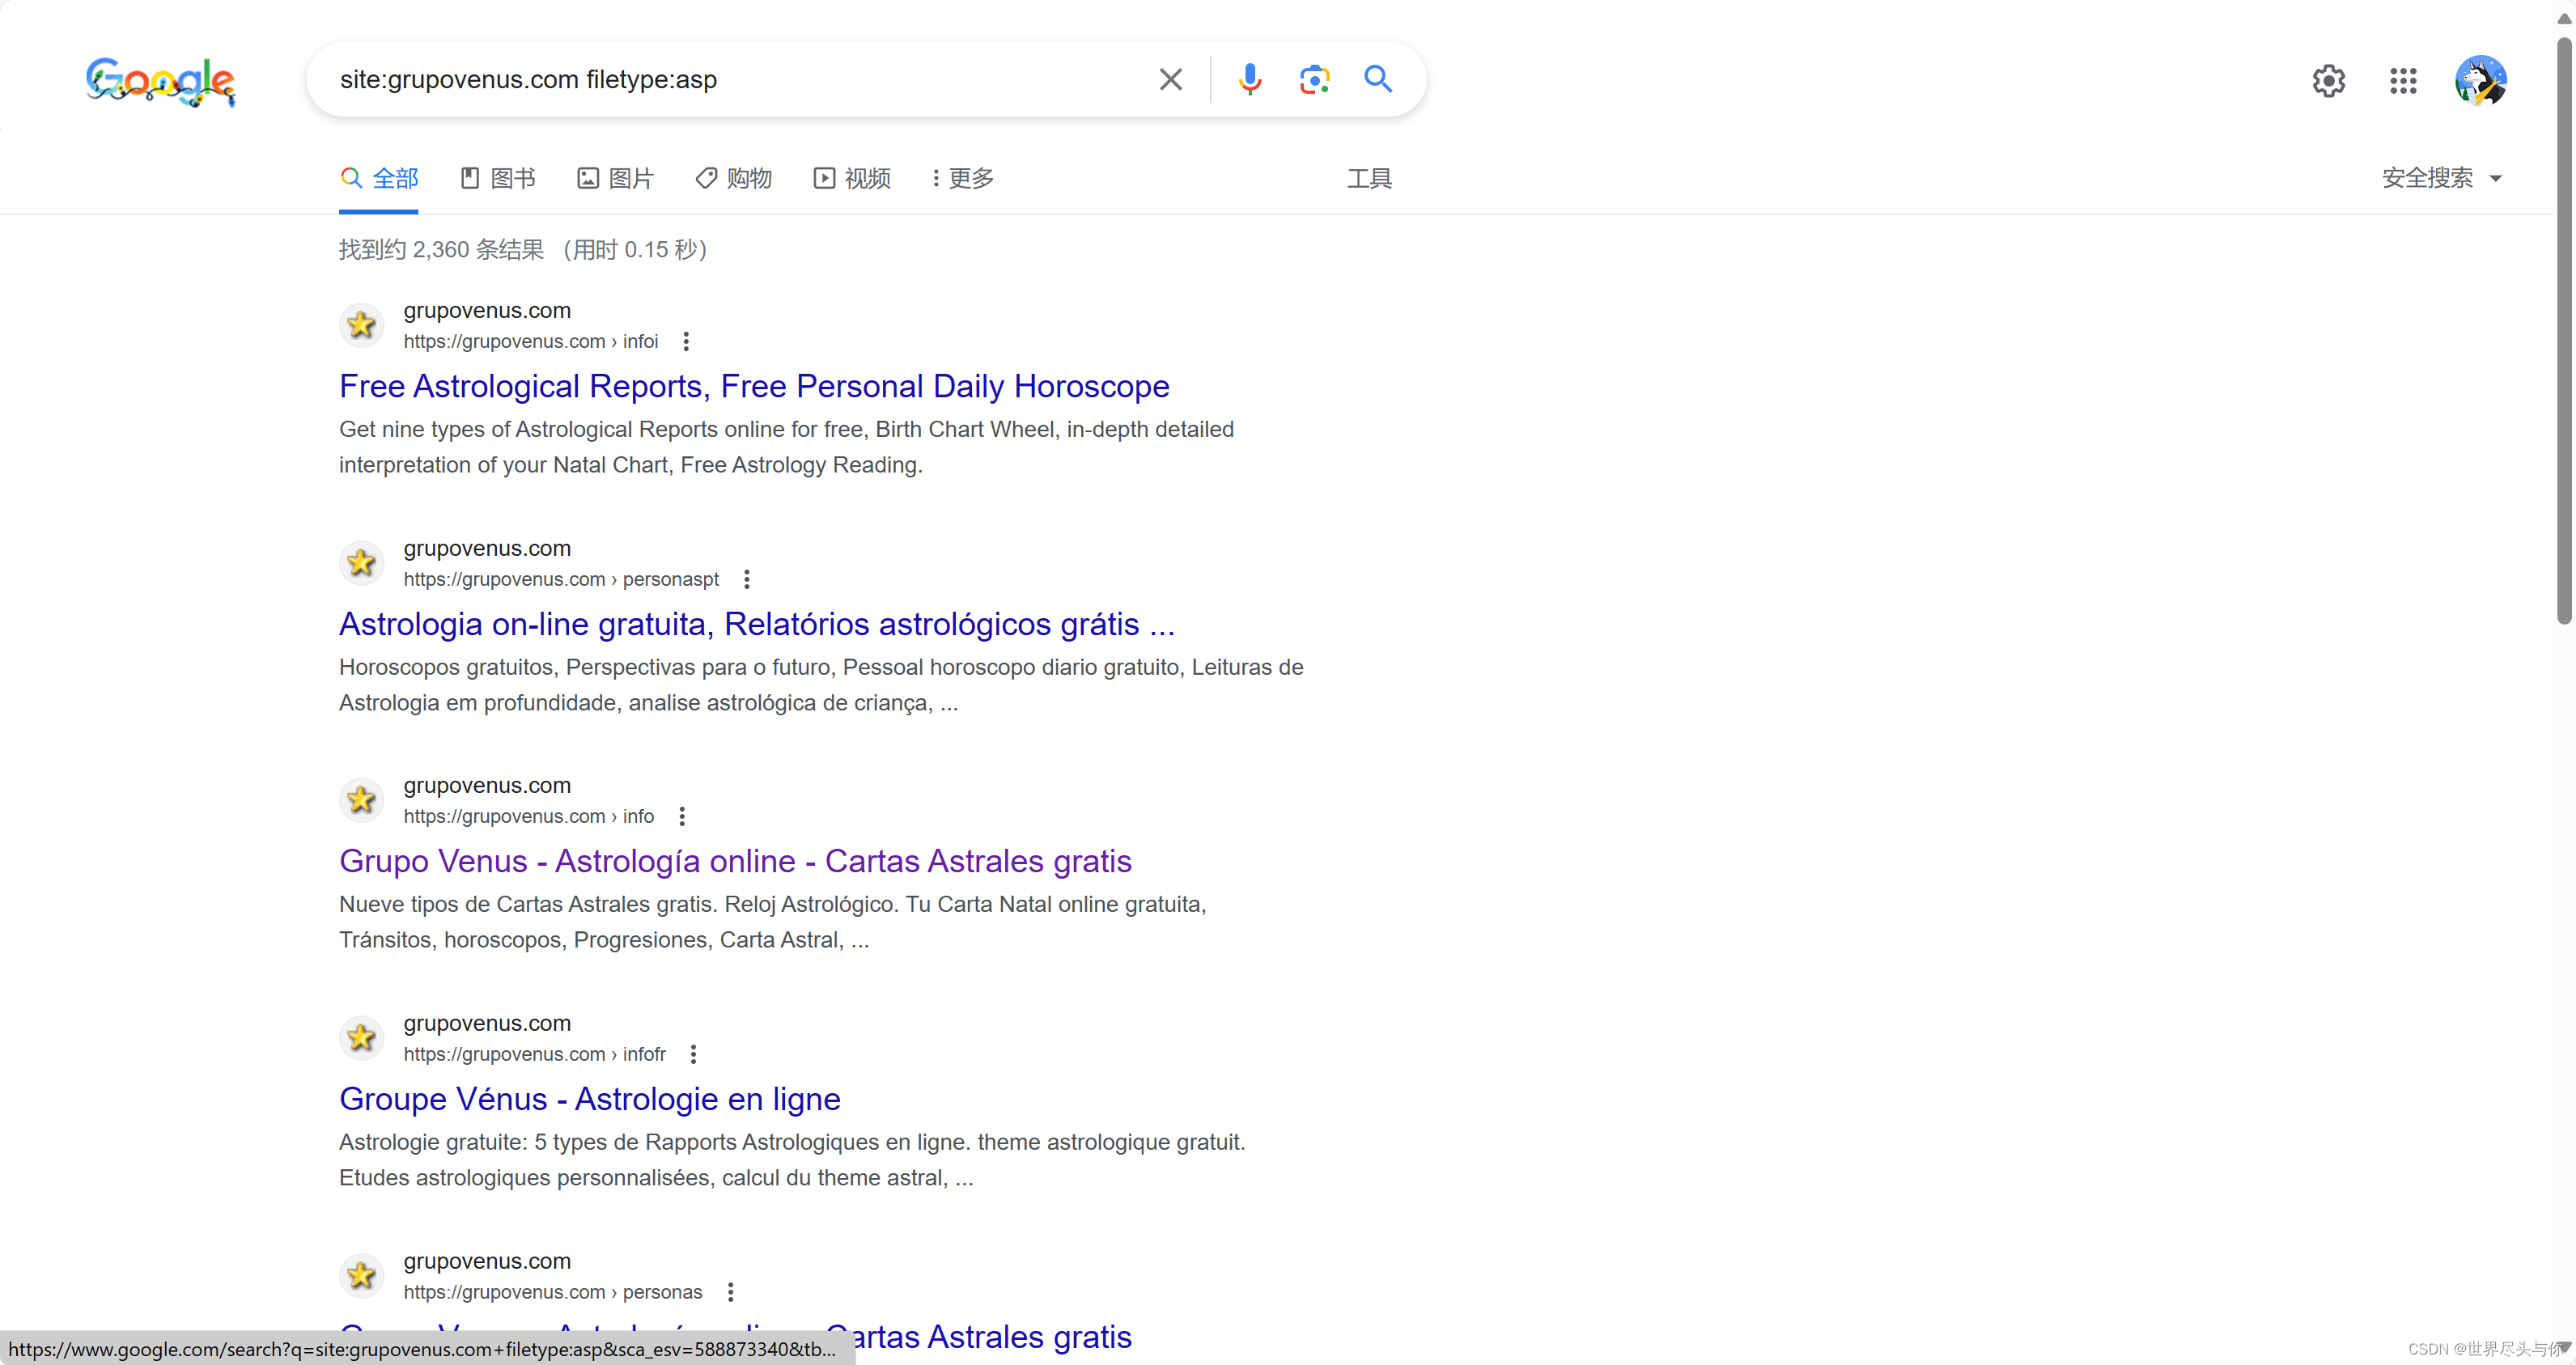Clear the search query with the X icon
This screenshot has width=2576, height=1365.
coord(1170,79)
